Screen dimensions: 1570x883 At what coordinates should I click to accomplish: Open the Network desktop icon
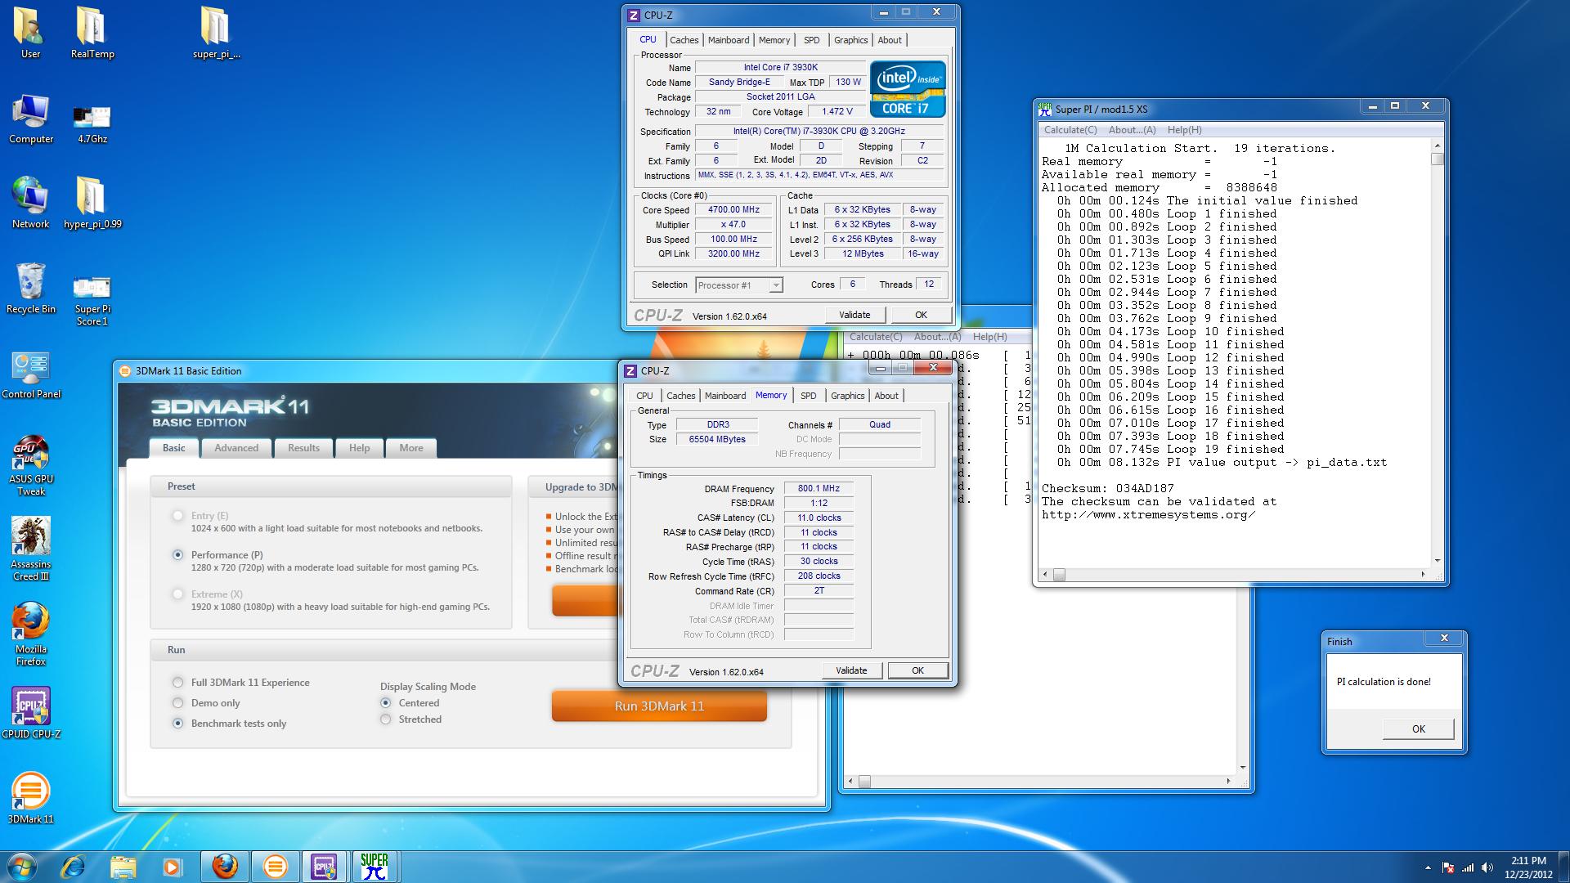[x=30, y=203]
